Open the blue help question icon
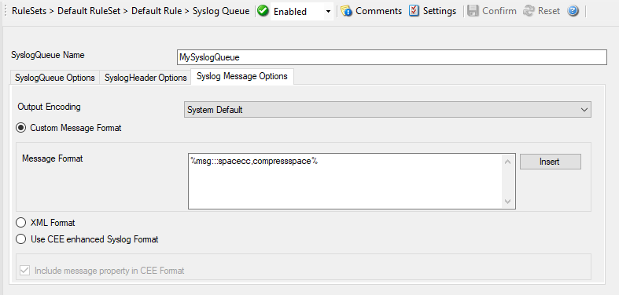 [x=573, y=11]
